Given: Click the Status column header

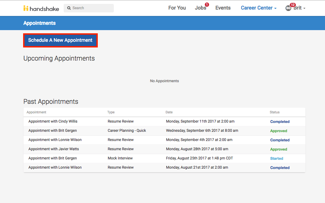Looking at the screenshot, I should click(x=275, y=112).
